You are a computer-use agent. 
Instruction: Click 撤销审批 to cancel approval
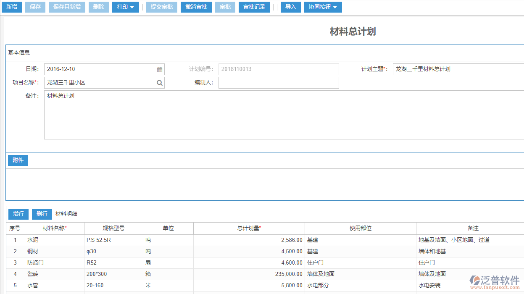(x=196, y=7)
